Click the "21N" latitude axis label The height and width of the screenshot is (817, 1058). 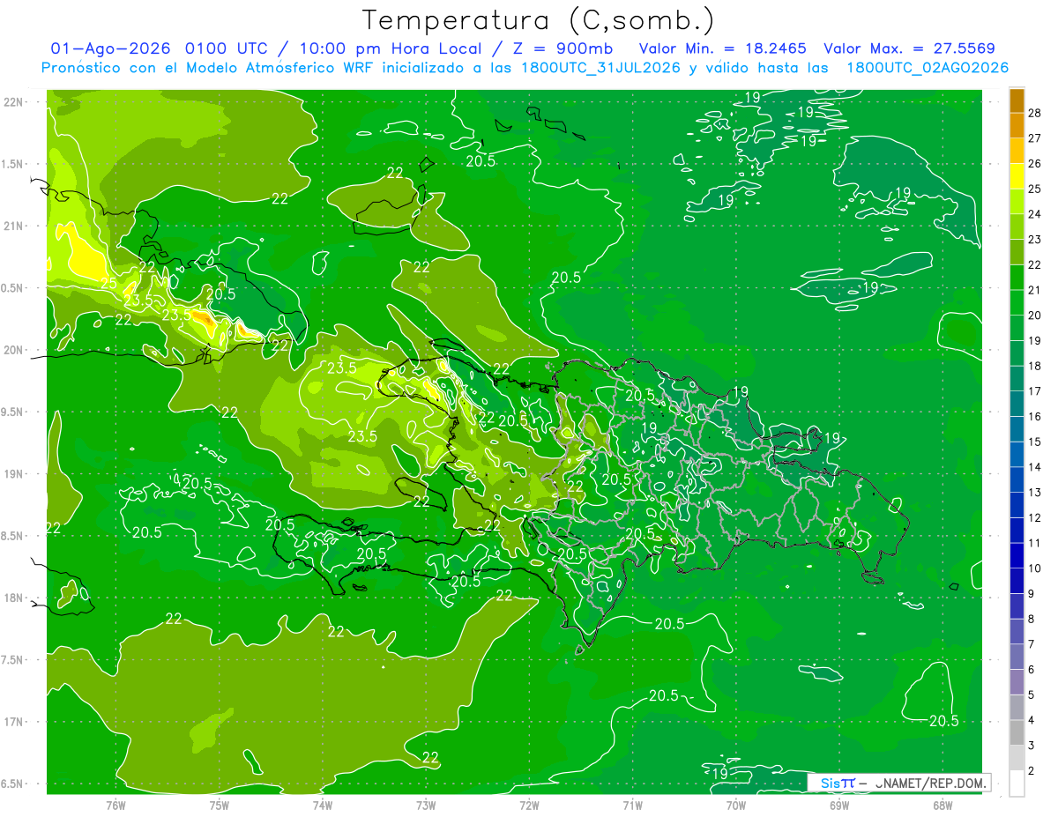[13, 226]
